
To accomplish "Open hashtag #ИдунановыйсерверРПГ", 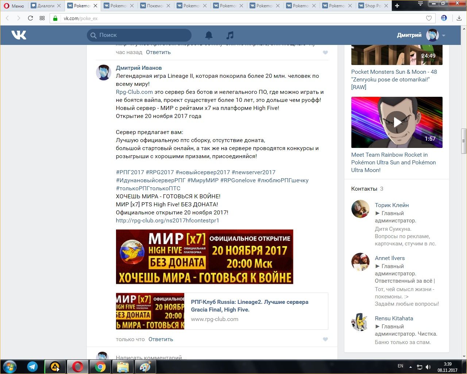I will [151, 180].
